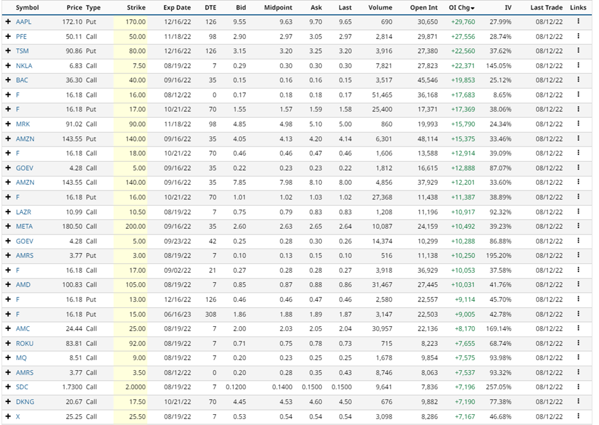599x425 pixels.
Task: Expand the MRK row with plus icon
Action: [x=8, y=124]
